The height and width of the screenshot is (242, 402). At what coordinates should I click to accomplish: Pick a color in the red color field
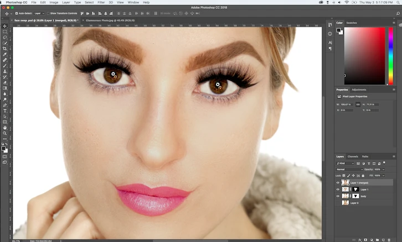coord(364,56)
